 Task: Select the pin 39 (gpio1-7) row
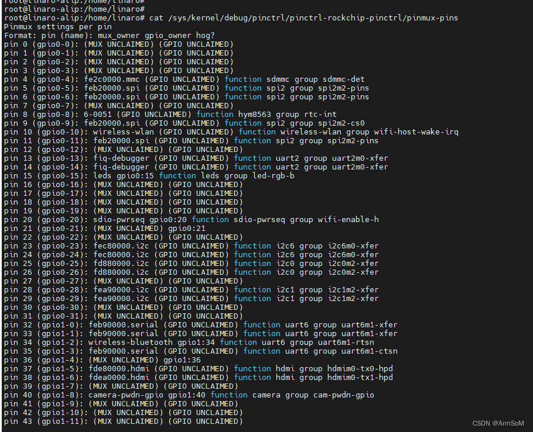(x=121, y=386)
